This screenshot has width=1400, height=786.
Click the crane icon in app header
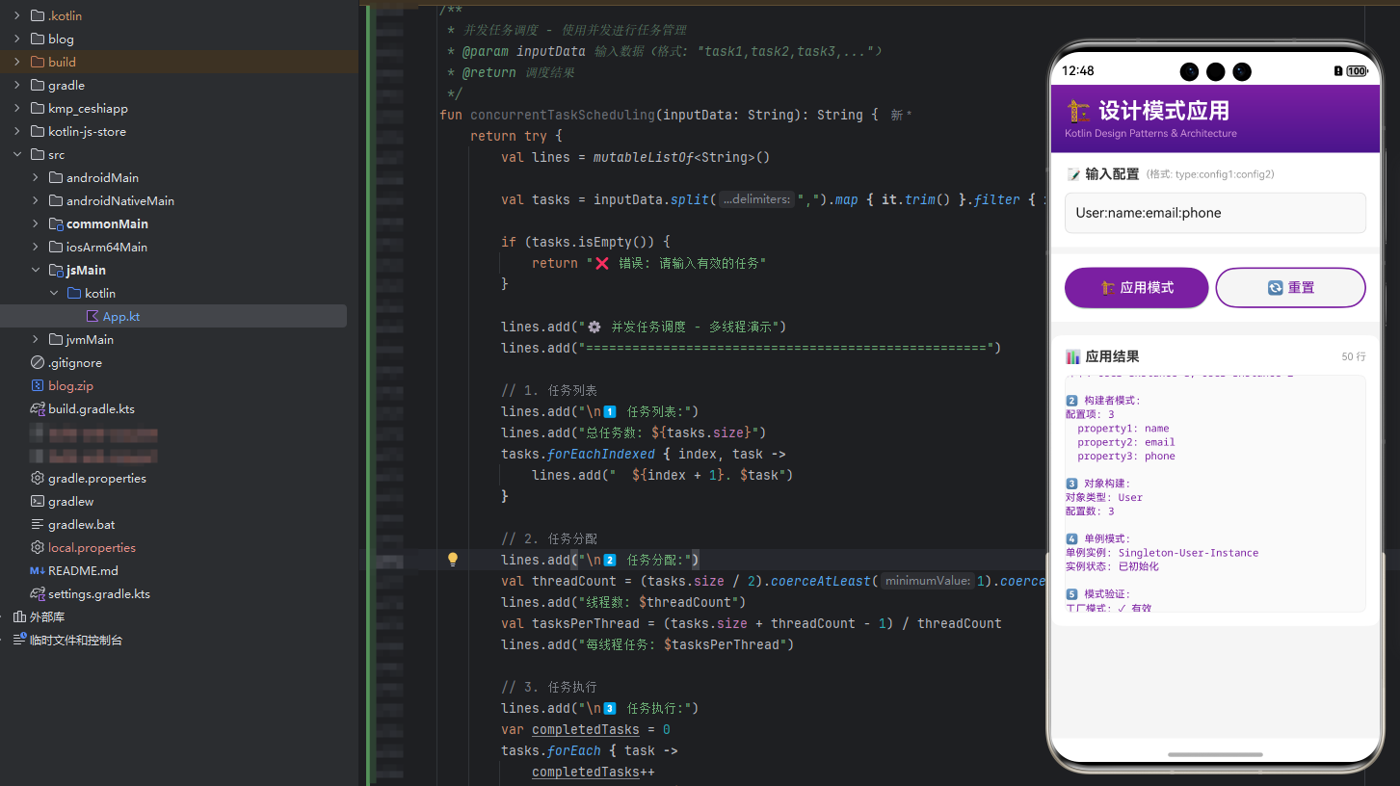1078,110
